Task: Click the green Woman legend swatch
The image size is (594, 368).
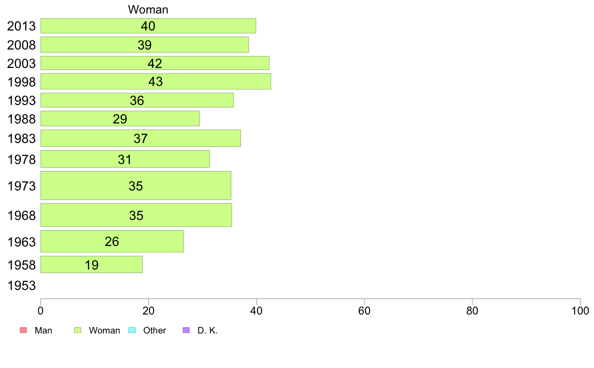Action: [77, 330]
